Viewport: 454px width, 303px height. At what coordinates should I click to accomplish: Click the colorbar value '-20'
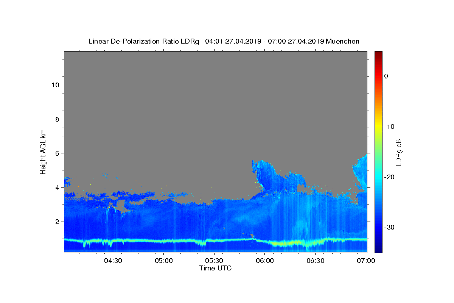pos(390,177)
